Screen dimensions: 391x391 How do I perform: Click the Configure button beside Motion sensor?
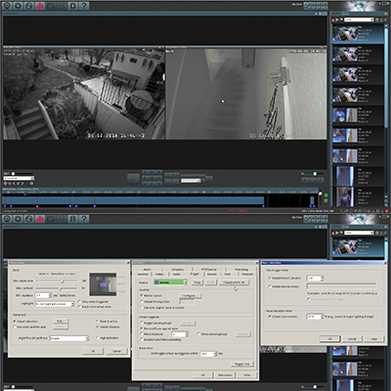coord(191,295)
